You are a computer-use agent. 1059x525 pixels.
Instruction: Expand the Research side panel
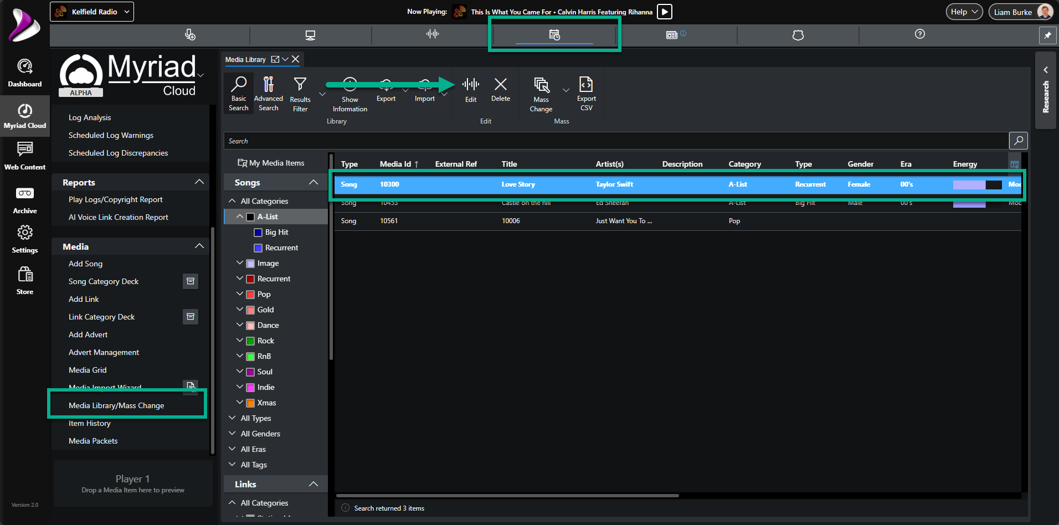(x=1046, y=90)
